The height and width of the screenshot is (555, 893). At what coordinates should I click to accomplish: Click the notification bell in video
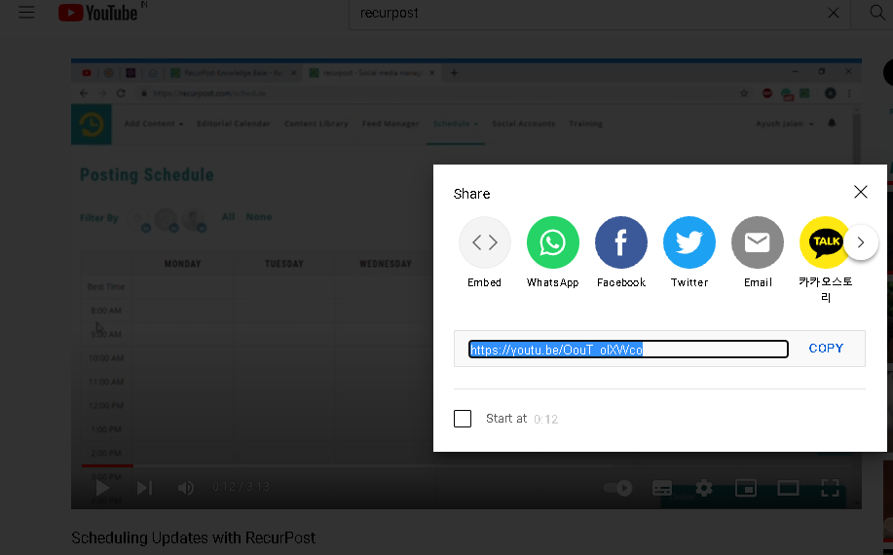(x=832, y=123)
